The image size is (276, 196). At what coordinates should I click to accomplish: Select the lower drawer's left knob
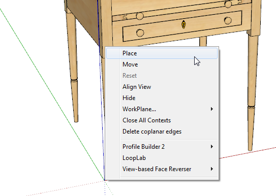pos(140,33)
